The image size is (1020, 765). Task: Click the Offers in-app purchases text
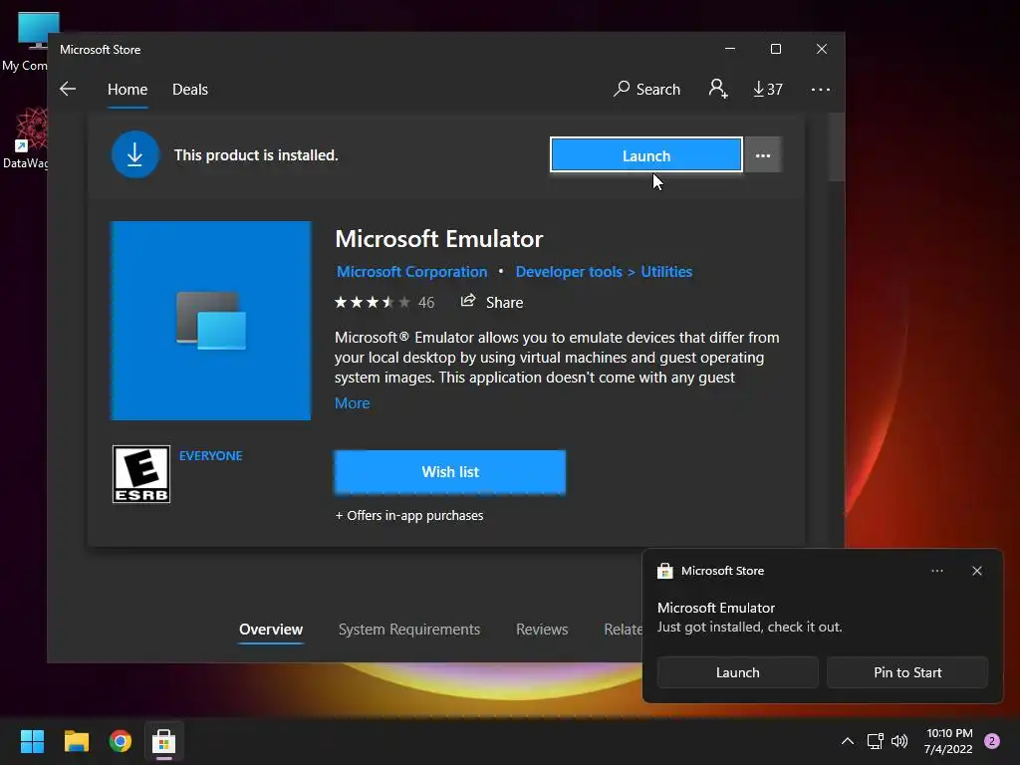tap(409, 515)
